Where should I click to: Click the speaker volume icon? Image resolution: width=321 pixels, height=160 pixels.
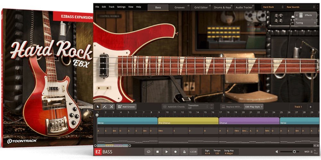coord(277,152)
